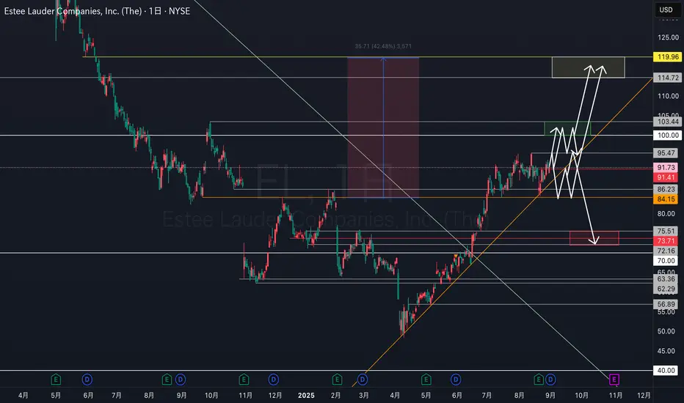684x403 pixels.
Task: Click the 10月 label of 2025 on time axis
Action: point(581,395)
